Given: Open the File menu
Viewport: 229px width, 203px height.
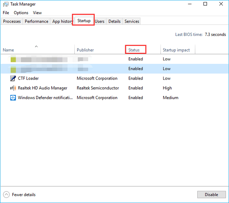Looking at the screenshot, I should pyautogui.click(x=6, y=13).
